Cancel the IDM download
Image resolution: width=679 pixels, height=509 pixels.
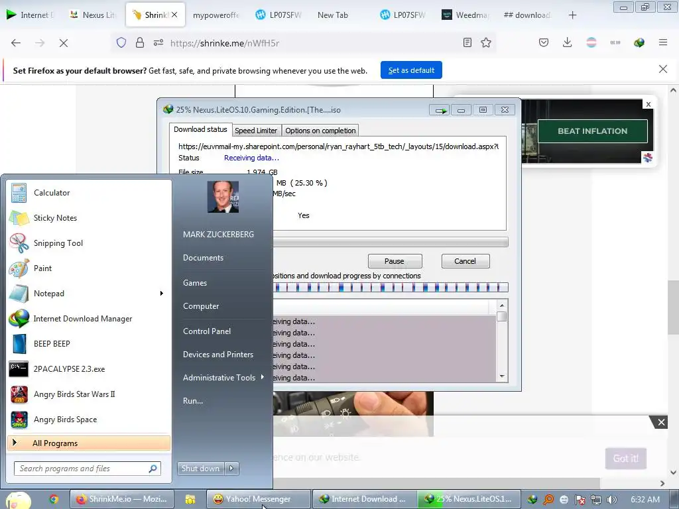tap(465, 261)
